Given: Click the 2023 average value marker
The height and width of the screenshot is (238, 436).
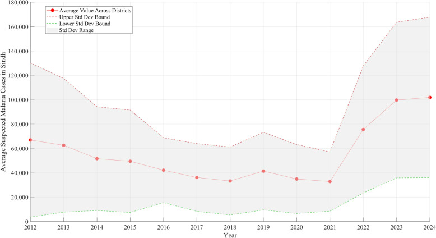Looking at the screenshot, I should coord(396,100).
